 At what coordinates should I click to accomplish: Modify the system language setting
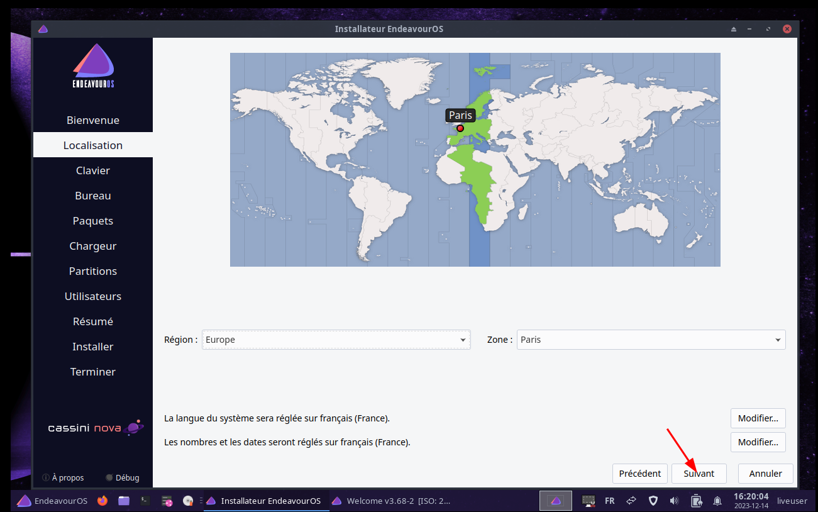pyautogui.click(x=758, y=418)
